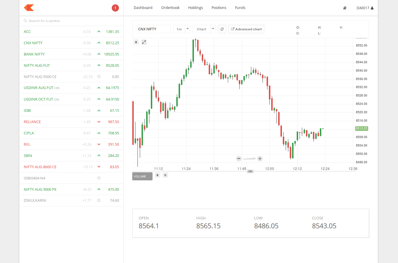The image size is (398, 263).
Task: Click the refresh chart icon
Action: coord(222,29)
